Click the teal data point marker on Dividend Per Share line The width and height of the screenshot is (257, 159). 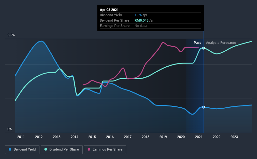[x=203, y=48]
